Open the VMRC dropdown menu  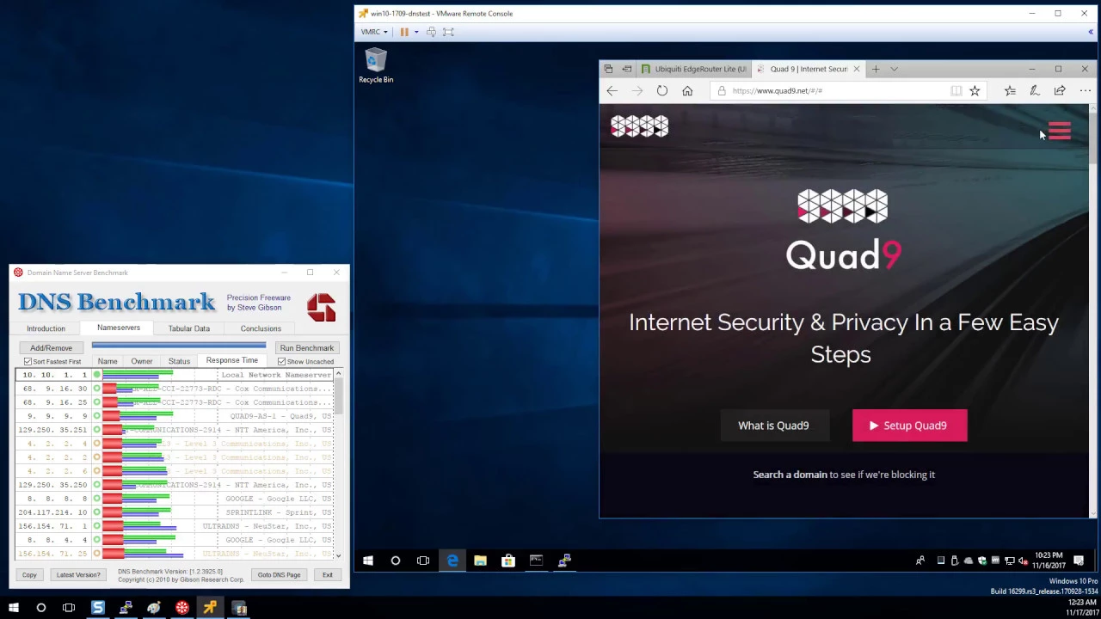[x=373, y=32]
